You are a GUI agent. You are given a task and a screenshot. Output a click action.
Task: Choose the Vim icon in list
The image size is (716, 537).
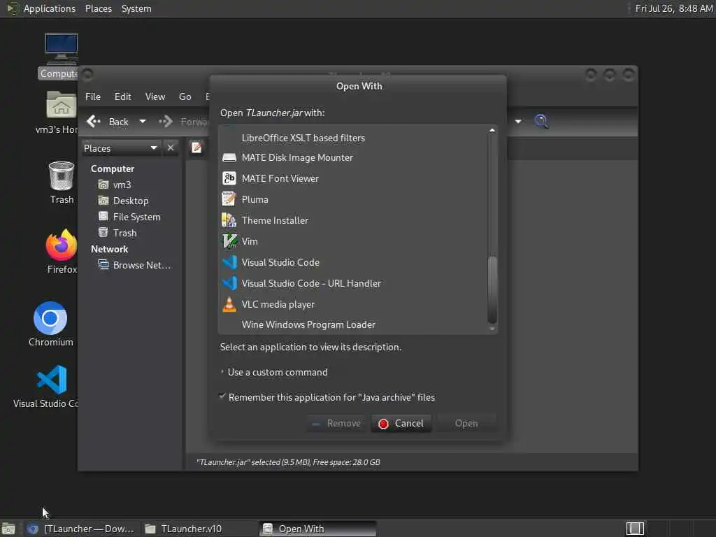coord(229,241)
